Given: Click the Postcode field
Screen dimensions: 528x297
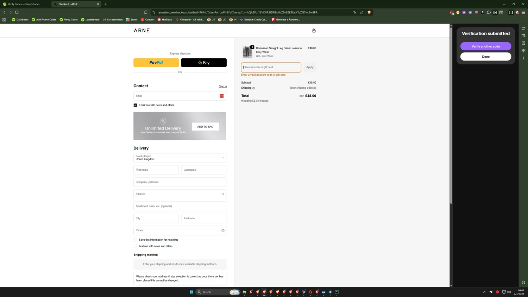Looking at the screenshot, I should [x=204, y=219].
